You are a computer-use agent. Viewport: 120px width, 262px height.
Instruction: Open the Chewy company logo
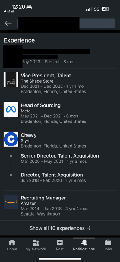click(x=11, y=139)
